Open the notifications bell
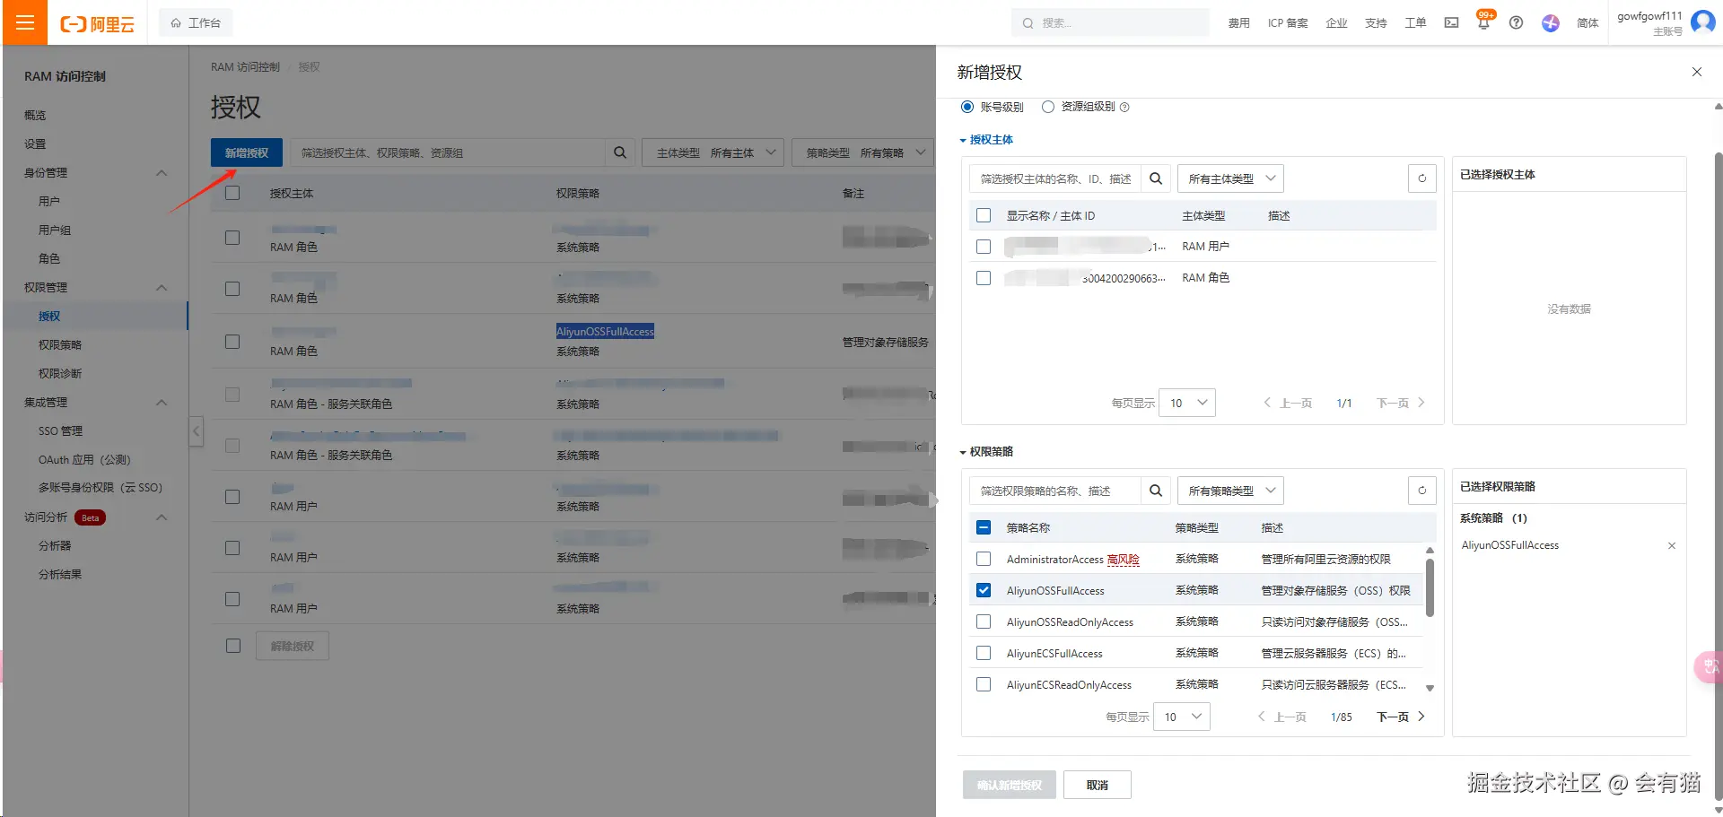 pos(1483,22)
